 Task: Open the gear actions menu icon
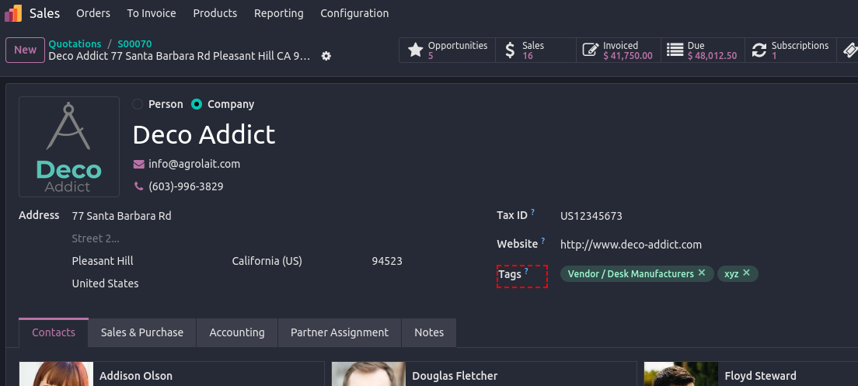tap(326, 56)
